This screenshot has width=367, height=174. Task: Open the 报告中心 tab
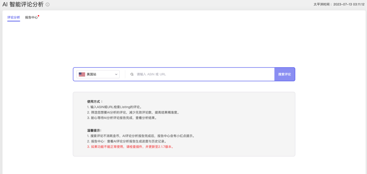32,18
